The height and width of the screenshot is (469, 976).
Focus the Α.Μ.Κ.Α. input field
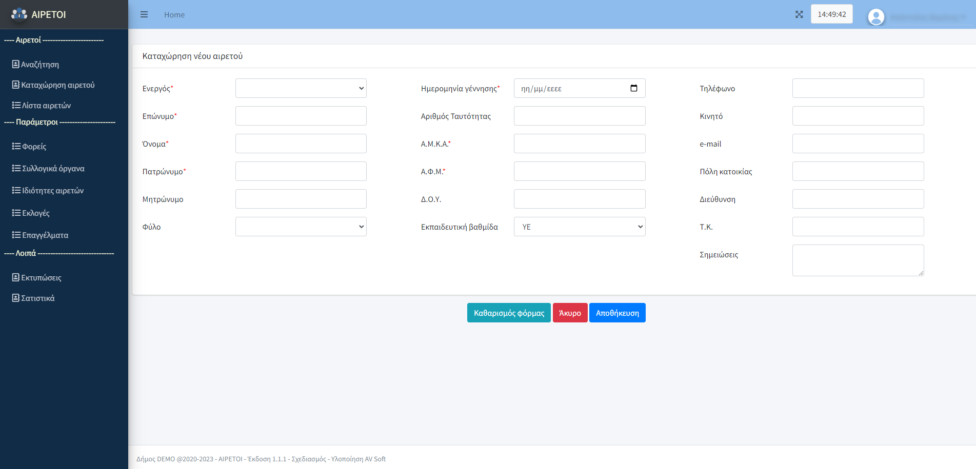coord(580,144)
